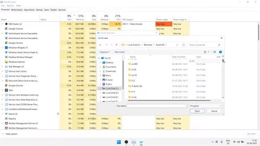Click the microphone icon in system tray
The height and width of the screenshot is (146, 260).
221,142
